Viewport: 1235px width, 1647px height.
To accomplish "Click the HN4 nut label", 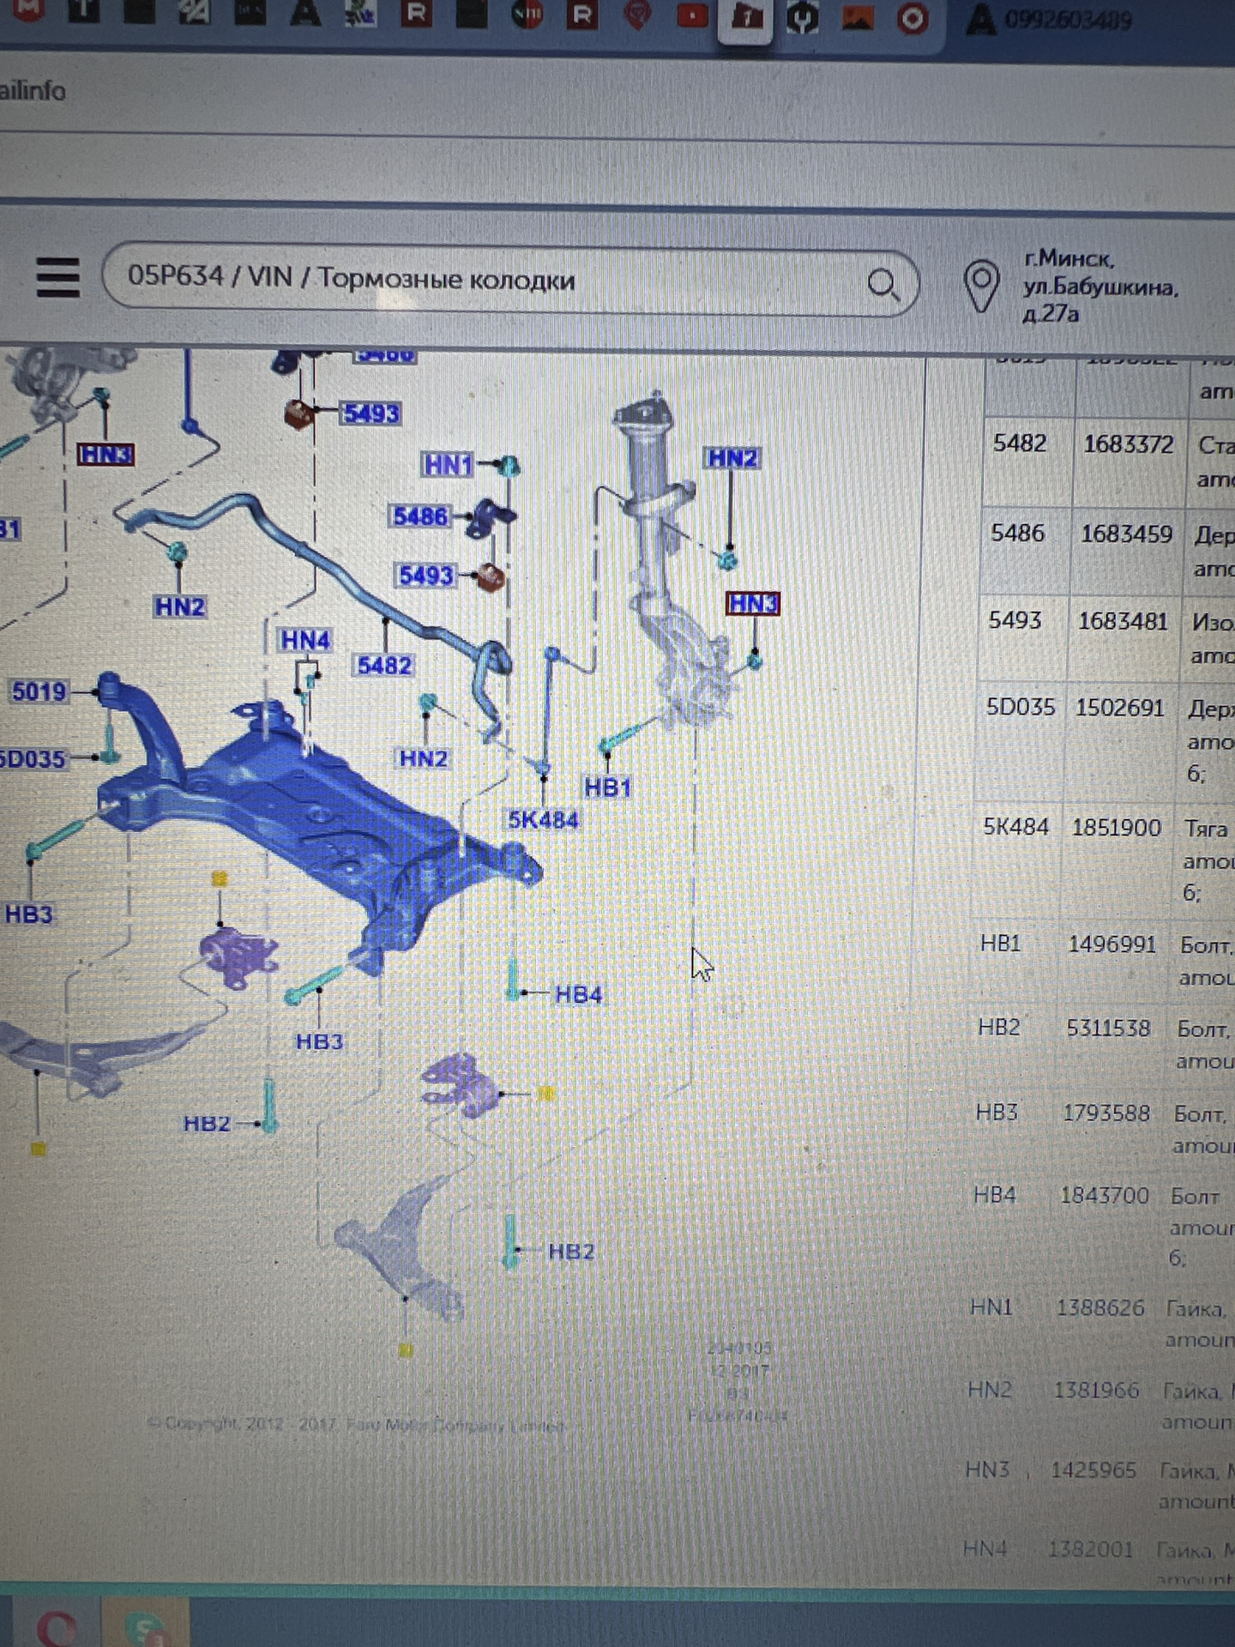I will coord(305,640).
